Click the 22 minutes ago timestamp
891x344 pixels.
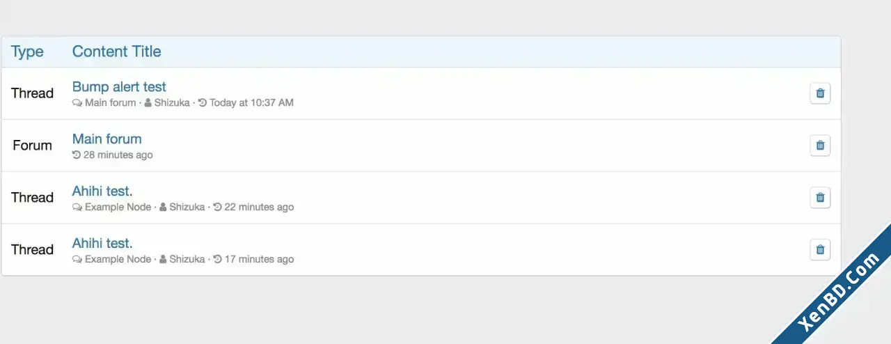(x=259, y=208)
